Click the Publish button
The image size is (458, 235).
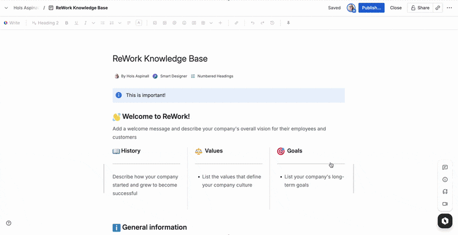371,8
